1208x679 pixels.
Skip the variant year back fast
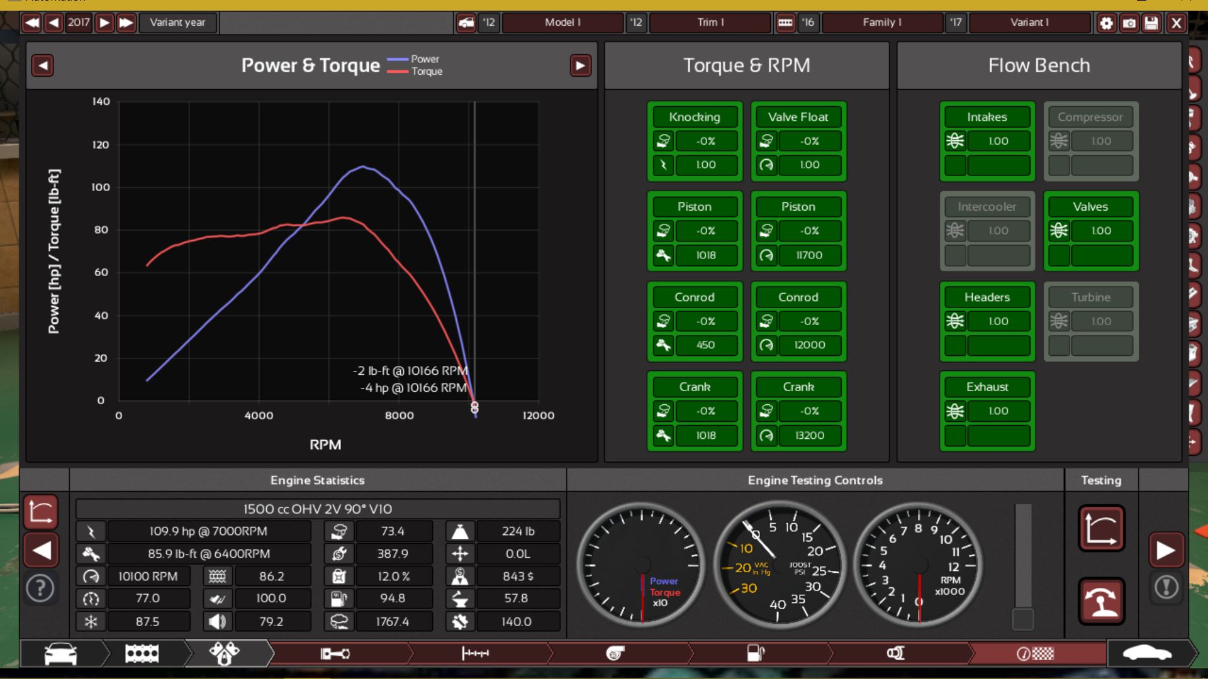pyautogui.click(x=31, y=23)
